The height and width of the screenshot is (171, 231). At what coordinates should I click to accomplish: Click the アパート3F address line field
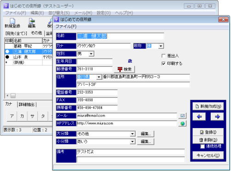coord(133,84)
